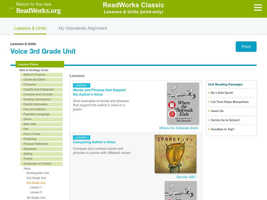Open Comparing Author's Voice lesson
The image size is (267, 200).
click(94, 142)
